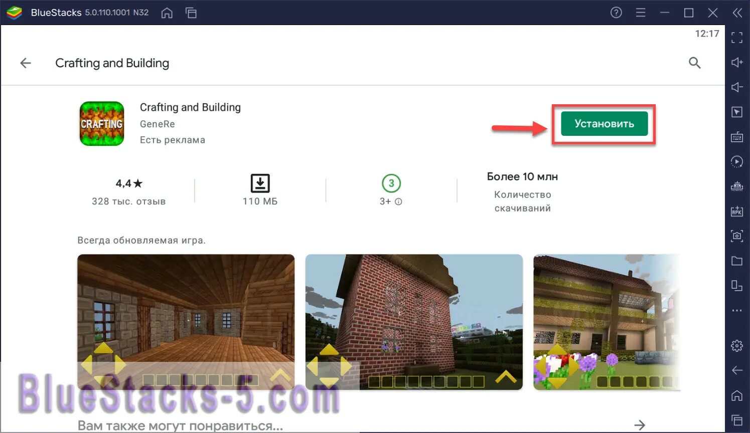Click the Вам также могут понравиться heading
The width and height of the screenshot is (750, 433).
(x=180, y=425)
